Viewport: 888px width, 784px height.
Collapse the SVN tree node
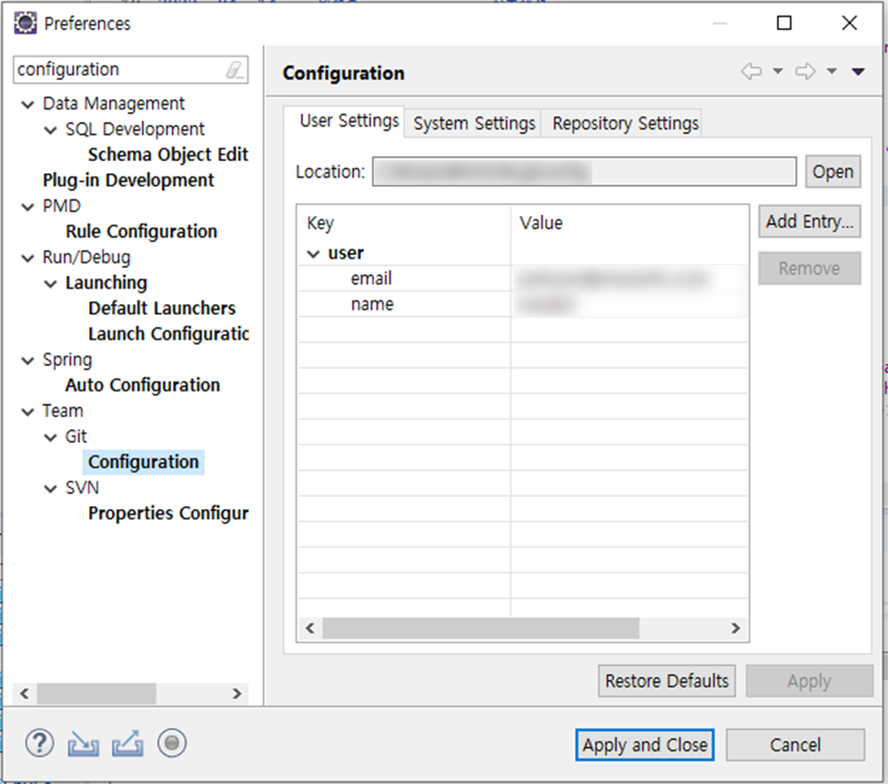(x=50, y=489)
